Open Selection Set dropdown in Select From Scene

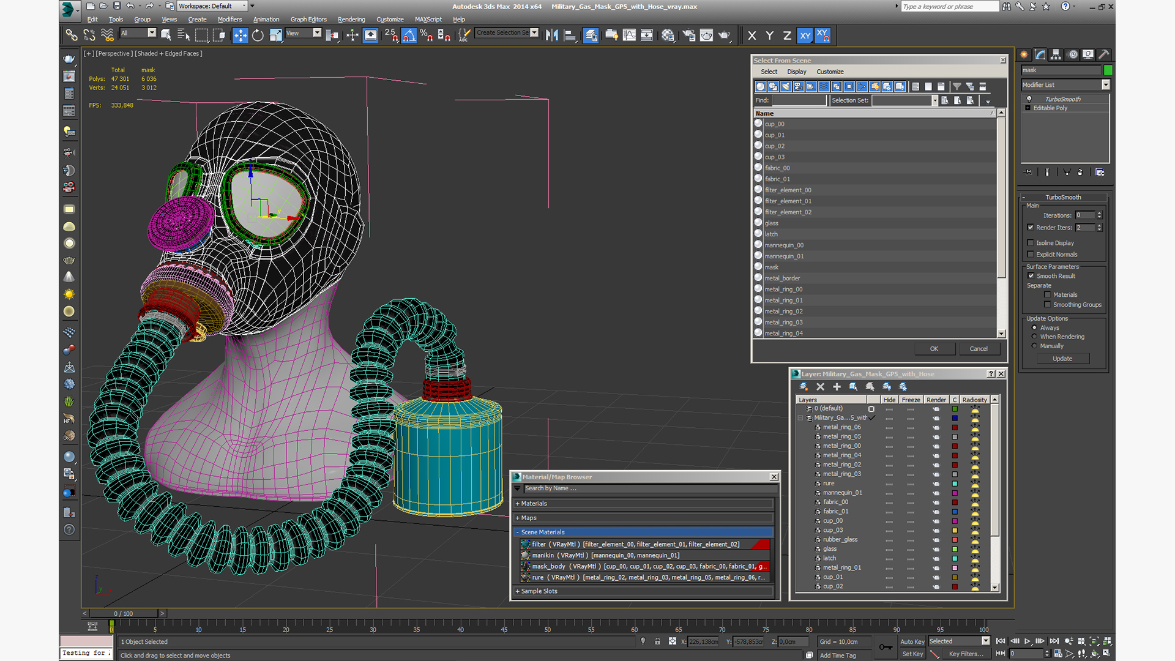[x=934, y=100]
